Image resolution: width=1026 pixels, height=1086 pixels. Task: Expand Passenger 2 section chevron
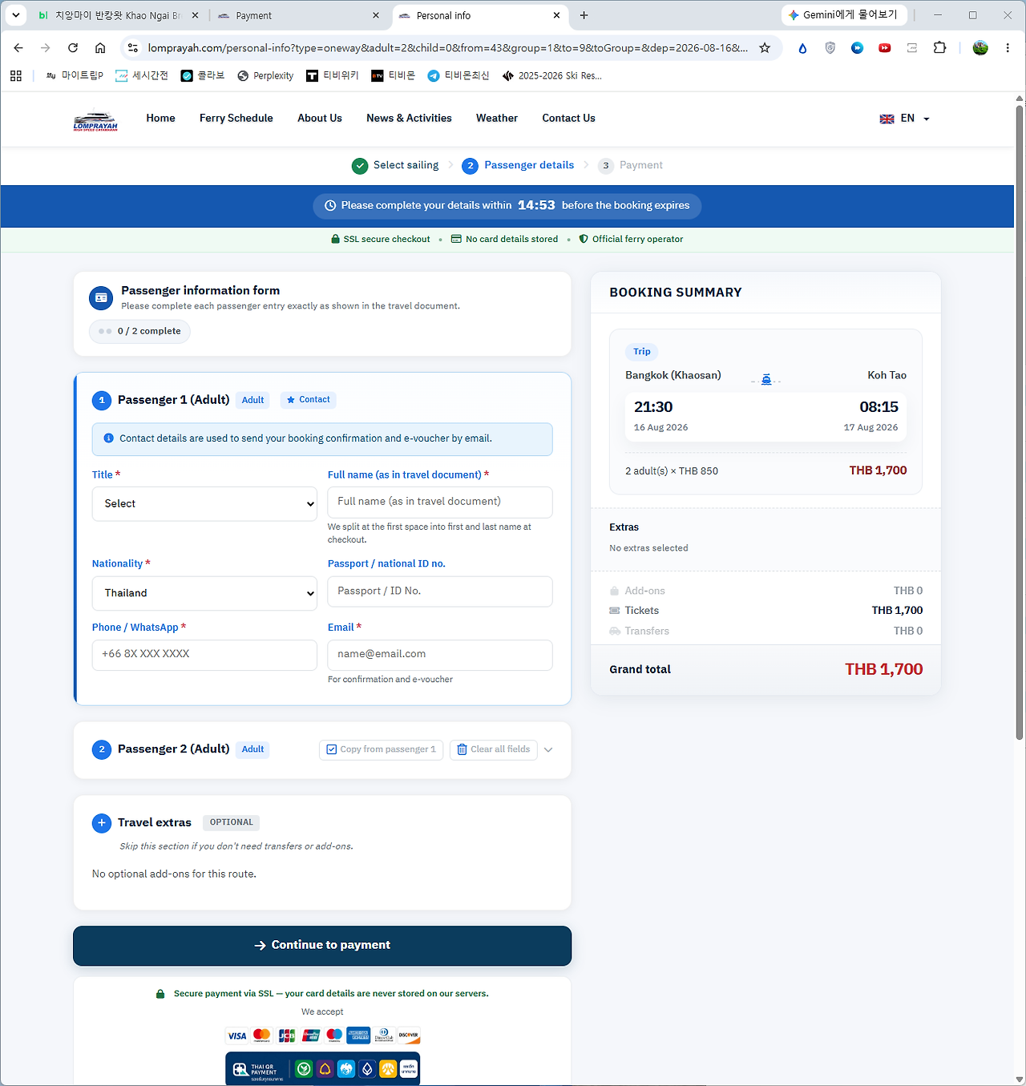point(548,750)
